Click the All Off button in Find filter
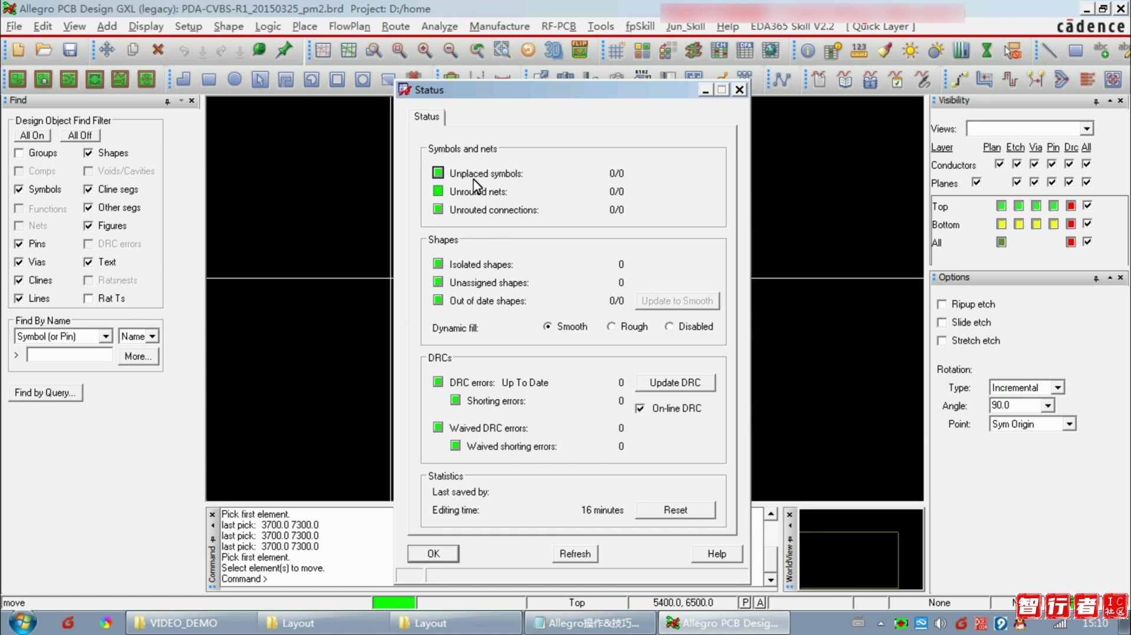This screenshot has width=1131, height=635. click(x=80, y=135)
